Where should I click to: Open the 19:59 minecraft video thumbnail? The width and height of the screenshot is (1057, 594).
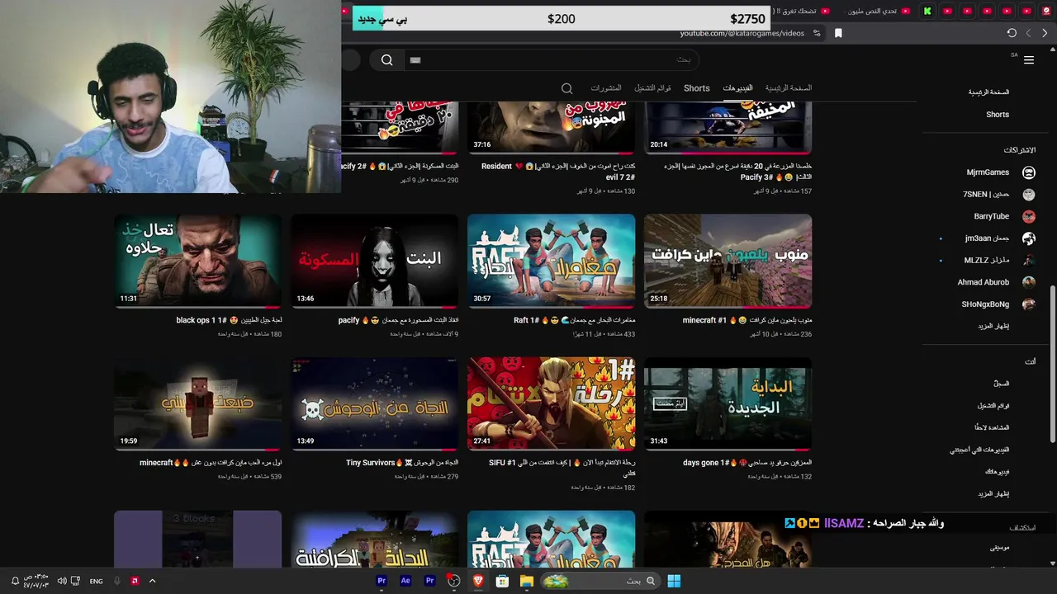[x=197, y=403]
